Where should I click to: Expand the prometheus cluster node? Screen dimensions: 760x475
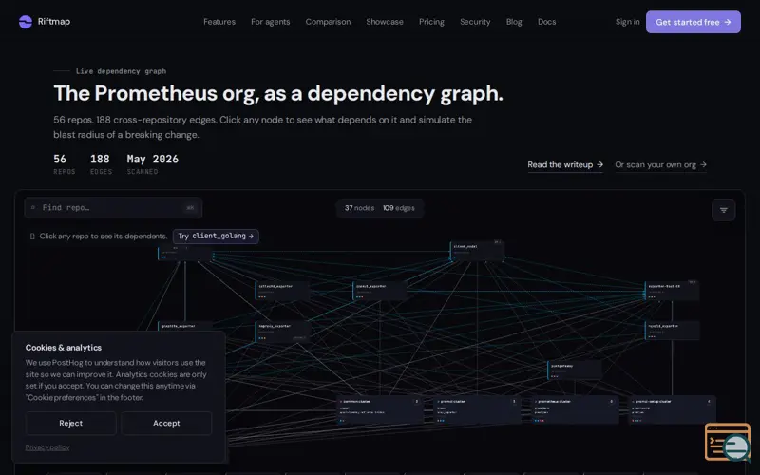pos(576,410)
